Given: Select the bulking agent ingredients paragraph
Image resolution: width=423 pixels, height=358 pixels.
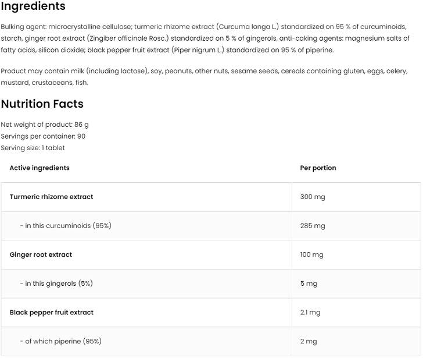Looking at the screenshot, I should [x=205, y=38].
